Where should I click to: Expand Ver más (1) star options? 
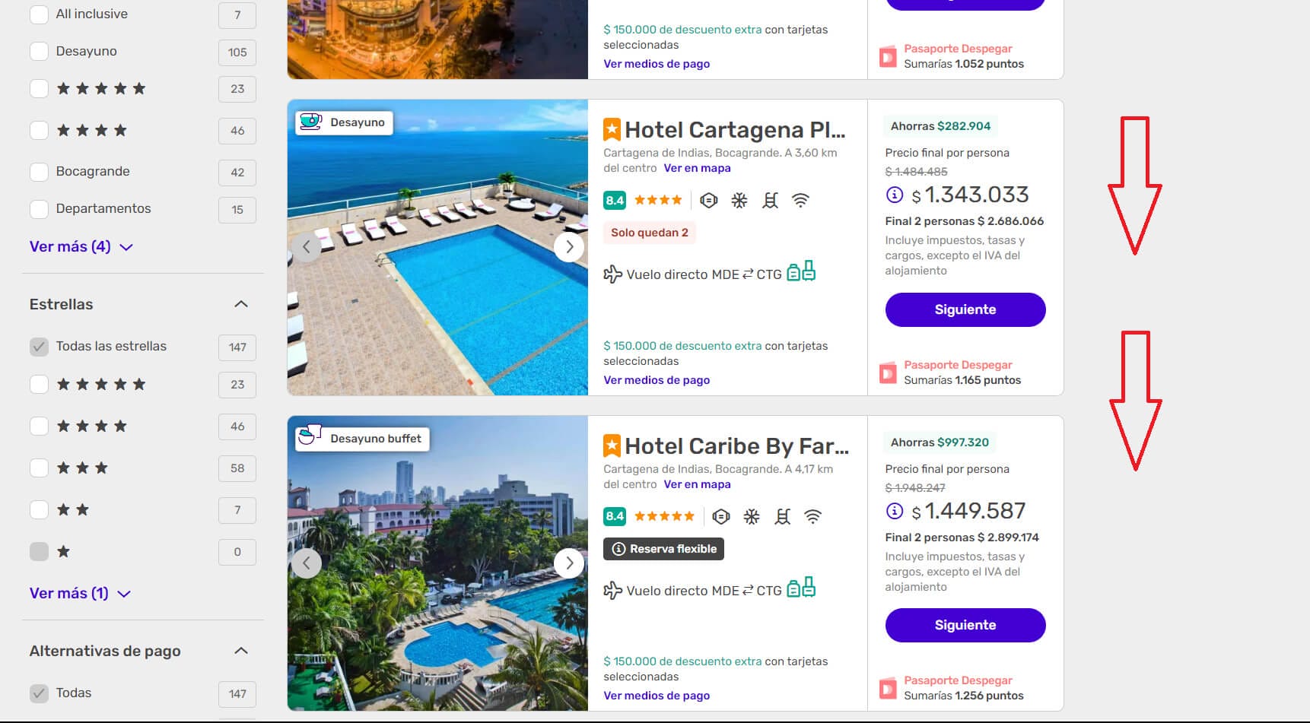pyautogui.click(x=80, y=594)
